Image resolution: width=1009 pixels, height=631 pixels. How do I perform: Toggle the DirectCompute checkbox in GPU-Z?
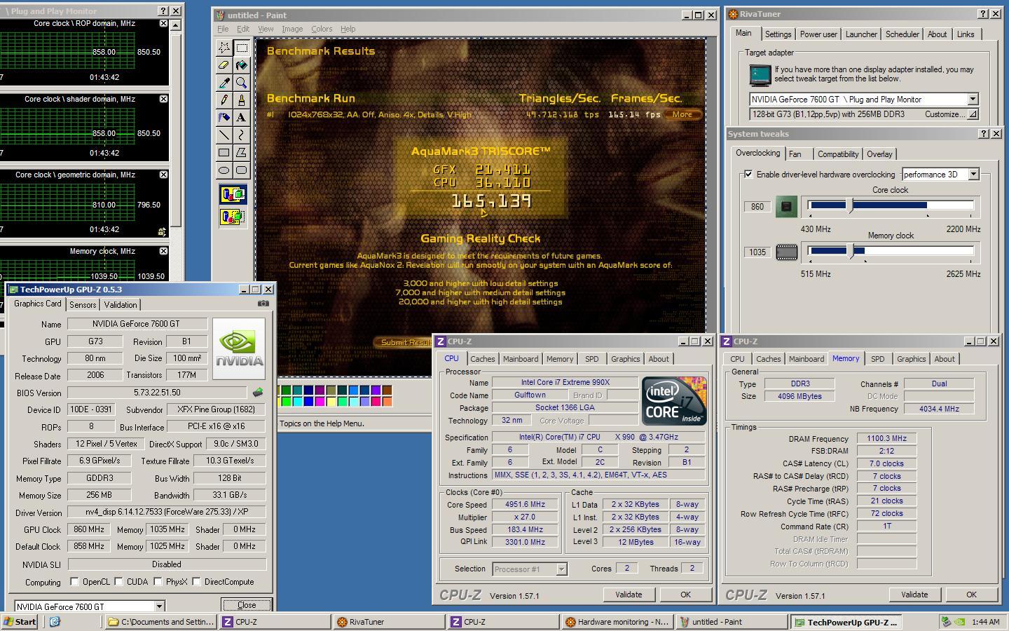tap(196, 581)
